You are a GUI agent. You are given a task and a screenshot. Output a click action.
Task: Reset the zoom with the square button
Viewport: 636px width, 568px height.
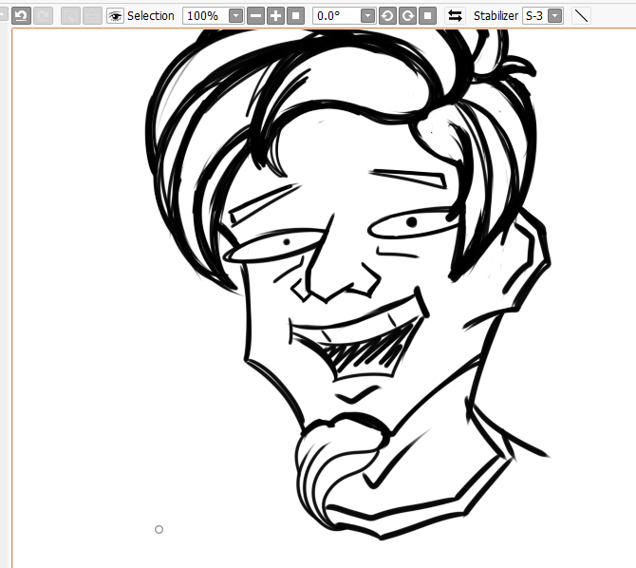pyautogui.click(x=295, y=16)
